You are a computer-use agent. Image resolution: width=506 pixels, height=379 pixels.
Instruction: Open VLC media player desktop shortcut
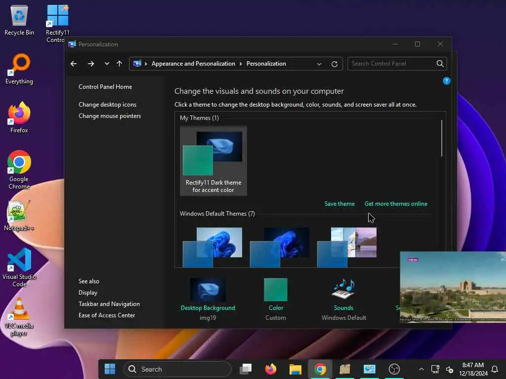(x=19, y=317)
